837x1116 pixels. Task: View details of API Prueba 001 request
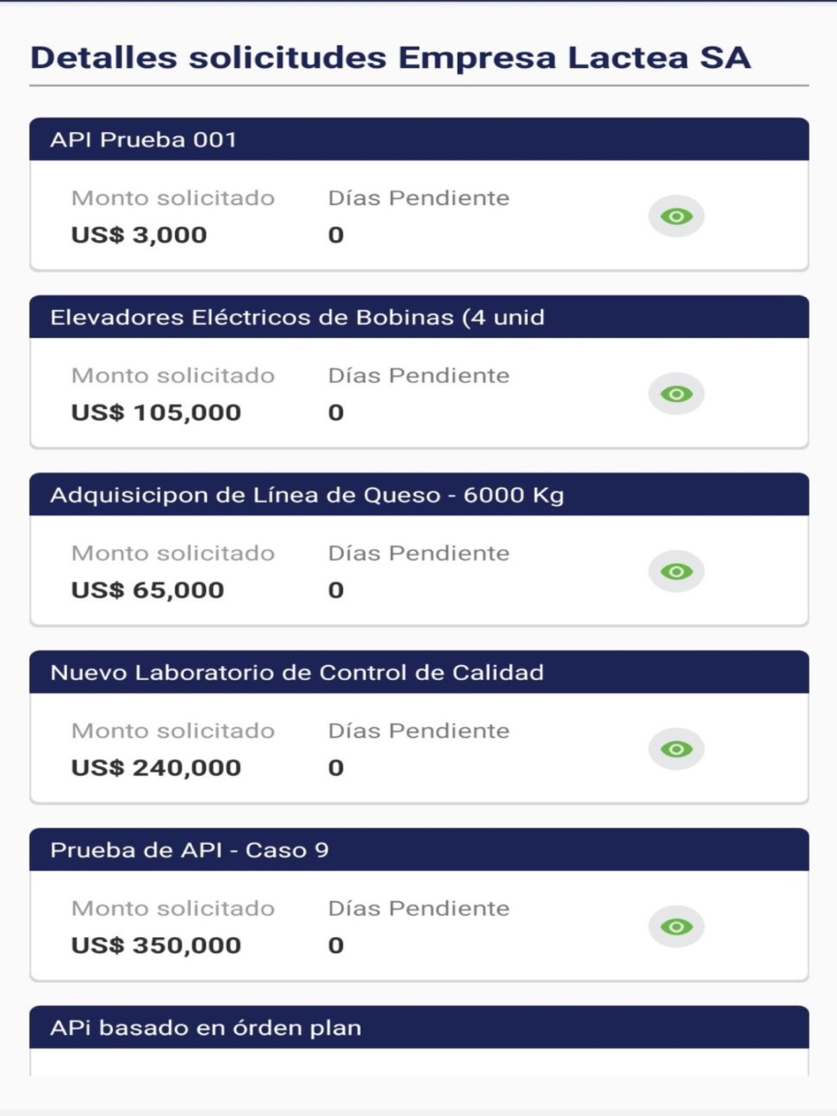pyautogui.click(x=676, y=217)
